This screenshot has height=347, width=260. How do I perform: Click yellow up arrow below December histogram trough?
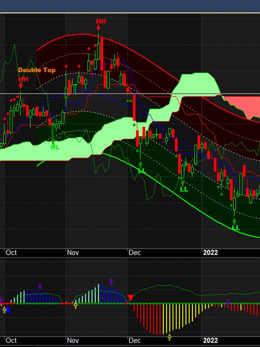pyautogui.click(x=169, y=337)
